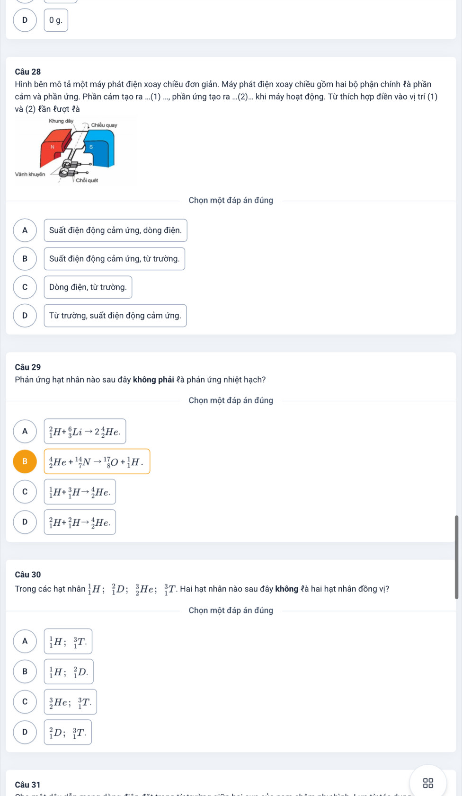
Task: Select the top D option for 0 g
Action: [25, 20]
